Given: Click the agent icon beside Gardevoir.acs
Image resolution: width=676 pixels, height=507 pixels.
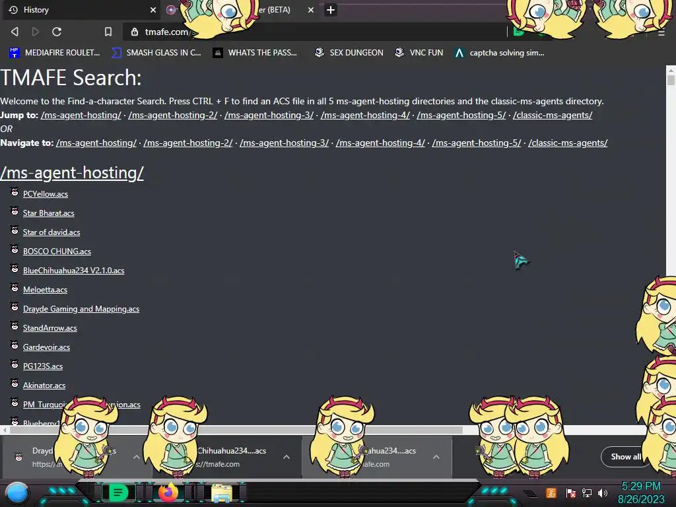Looking at the screenshot, I should pos(15,345).
